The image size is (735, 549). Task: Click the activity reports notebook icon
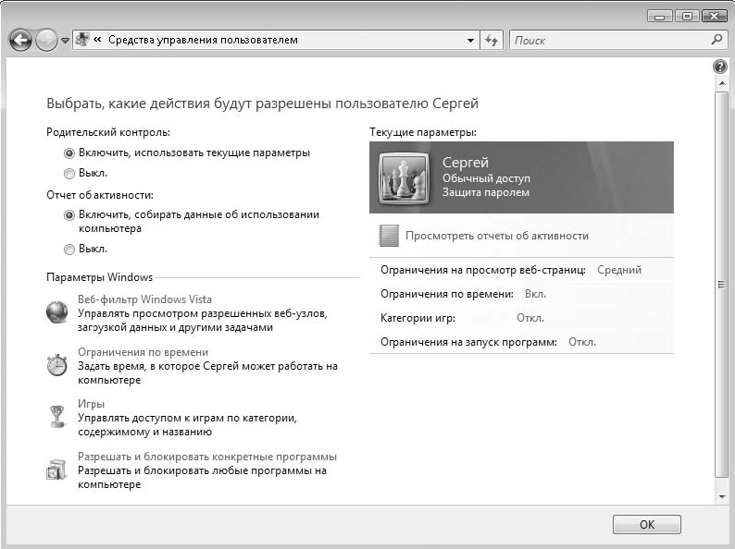389,236
